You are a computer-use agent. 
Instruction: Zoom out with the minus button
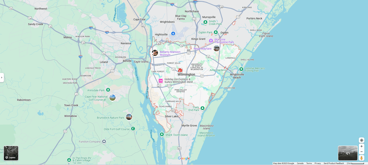[362, 152]
